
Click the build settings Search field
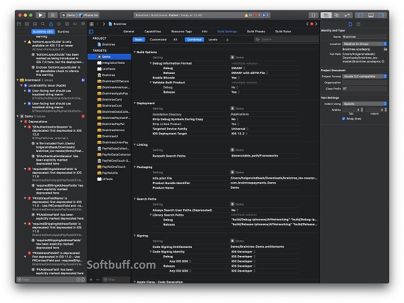point(285,40)
